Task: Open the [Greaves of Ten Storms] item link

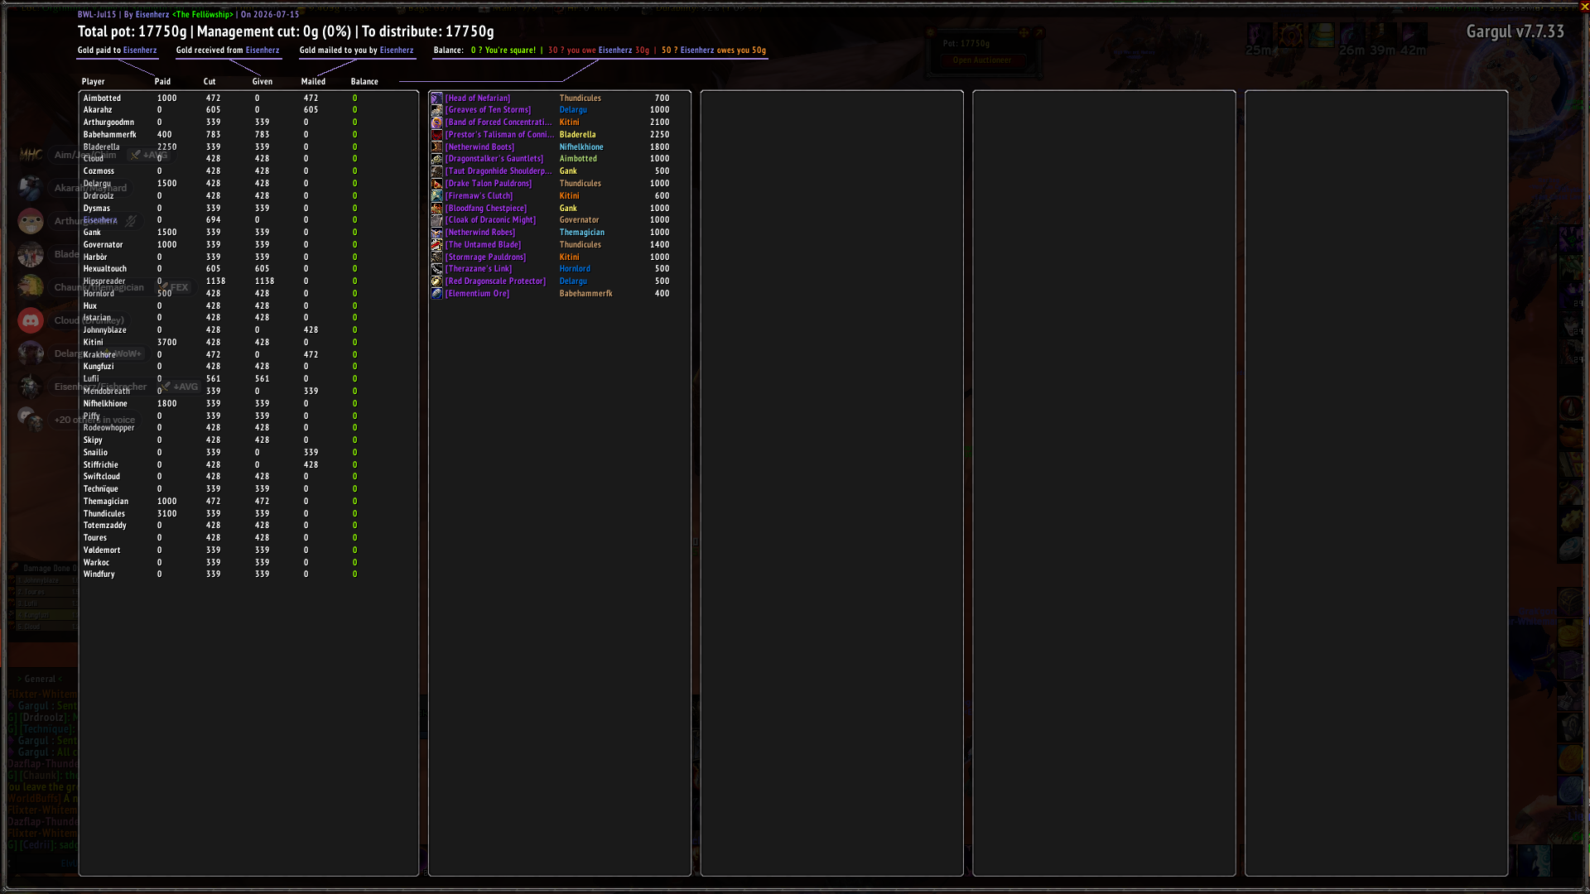Action: pyautogui.click(x=488, y=110)
